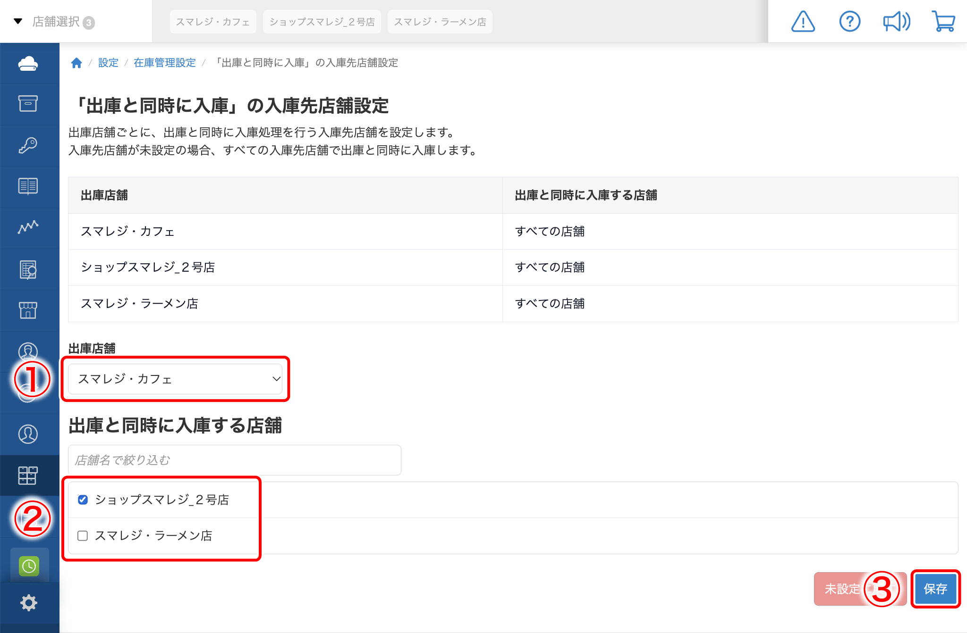
Task: Check スマレジ・ラーメン店 checkbox
Action: [x=83, y=535]
